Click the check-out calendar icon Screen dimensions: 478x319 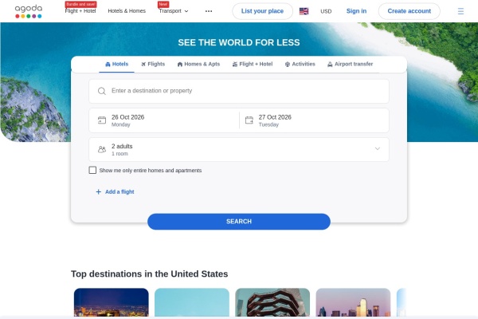pyautogui.click(x=249, y=120)
